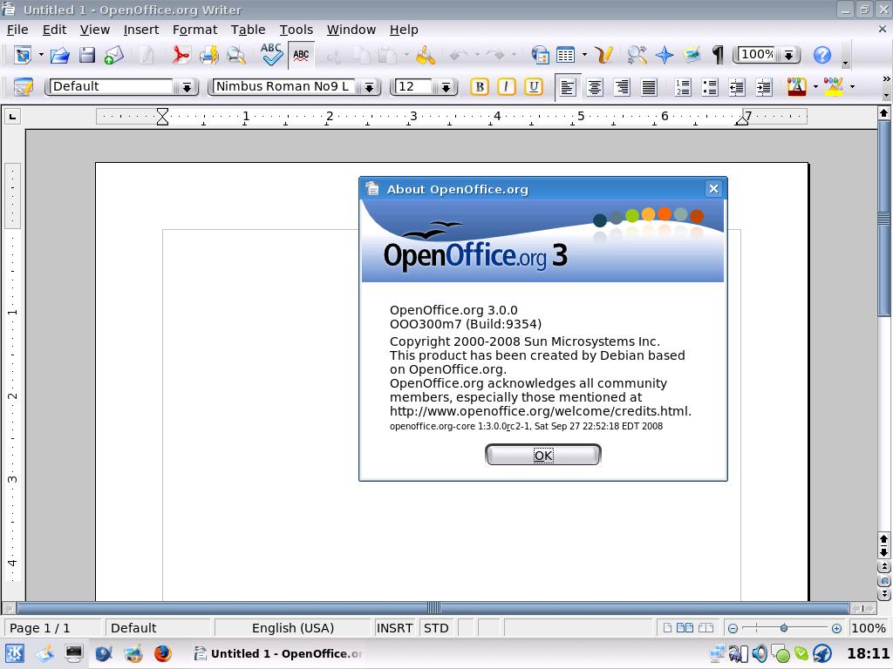Open the Gallery picture icon
Viewport: 893px width, 669px height.
tap(692, 55)
